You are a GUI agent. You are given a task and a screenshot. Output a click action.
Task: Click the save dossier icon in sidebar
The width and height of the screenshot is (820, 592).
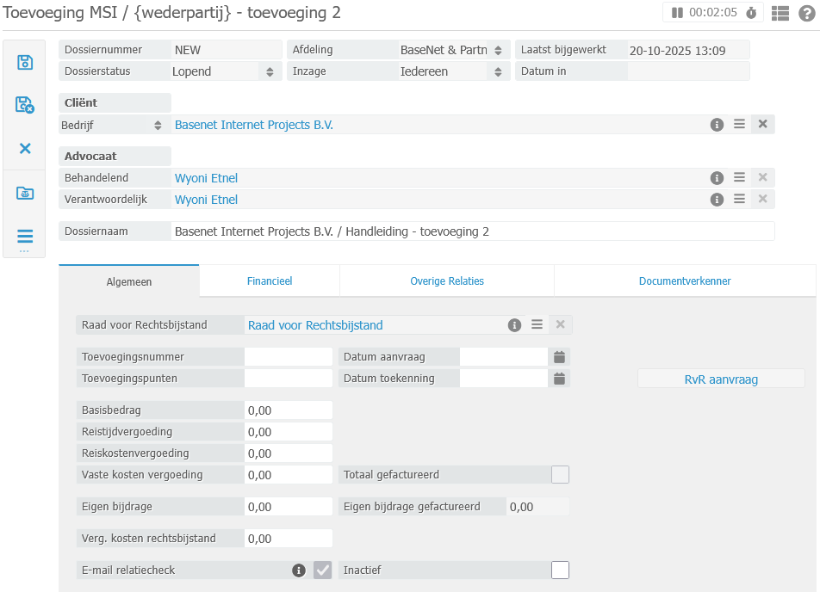(25, 62)
